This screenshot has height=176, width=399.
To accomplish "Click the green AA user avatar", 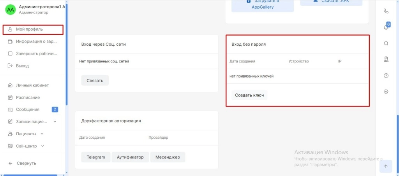I will click(11, 10).
